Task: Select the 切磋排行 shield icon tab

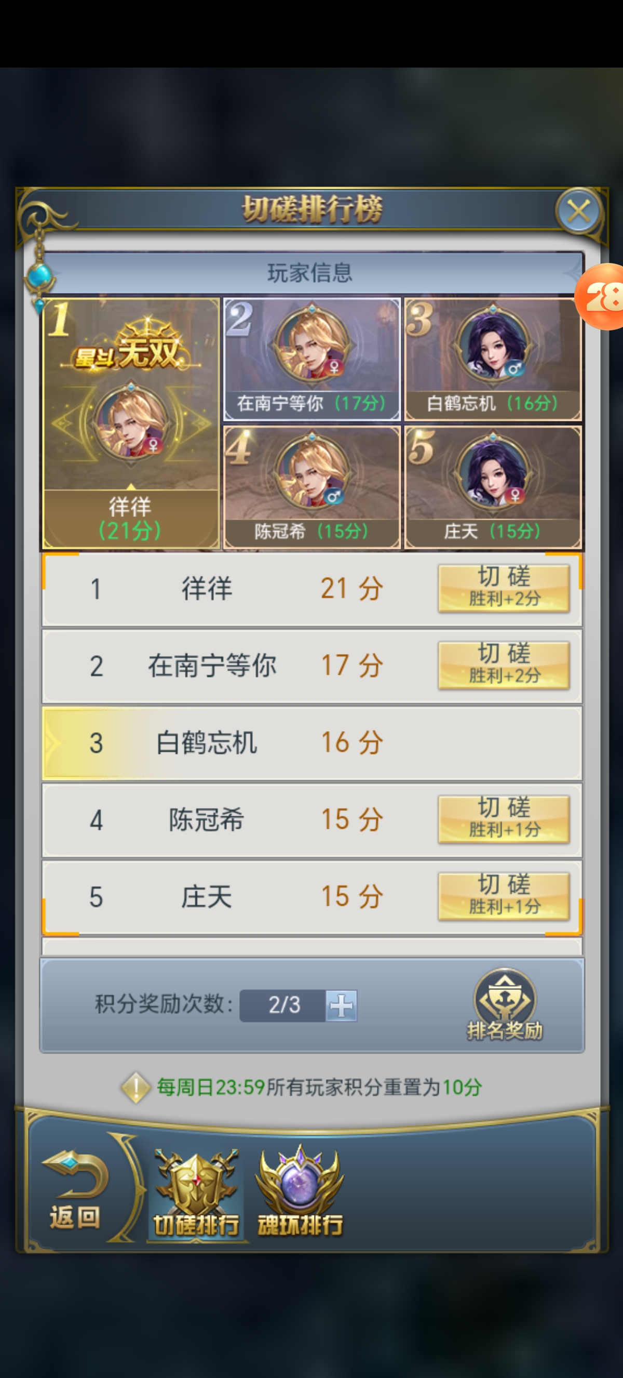Action: click(196, 1193)
